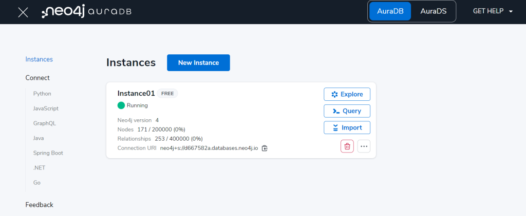526x216 pixels.
Task: Expand the GET HELP dropdown
Action: pos(493,11)
